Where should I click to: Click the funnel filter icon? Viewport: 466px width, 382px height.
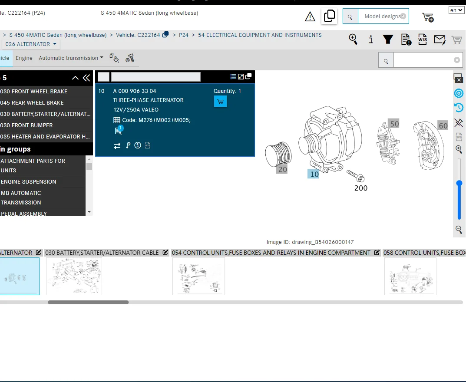(x=388, y=39)
